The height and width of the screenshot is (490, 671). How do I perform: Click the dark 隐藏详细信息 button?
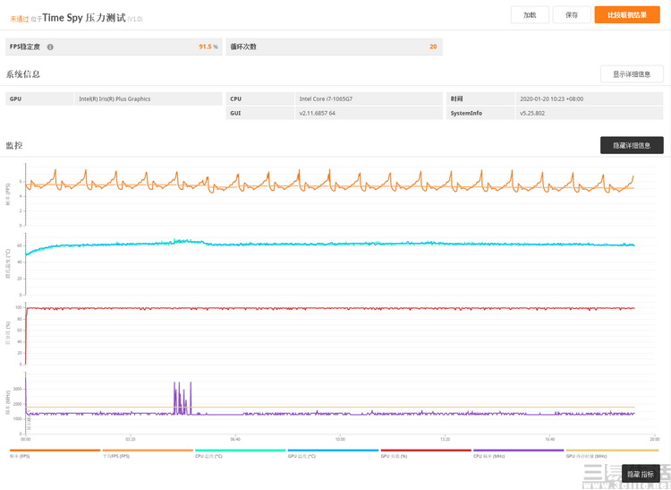pyautogui.click(x=632, y=145)
